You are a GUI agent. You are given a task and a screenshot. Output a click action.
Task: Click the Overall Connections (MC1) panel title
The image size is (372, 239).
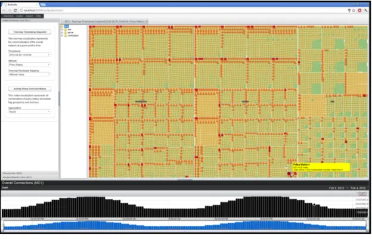(23, 183)
